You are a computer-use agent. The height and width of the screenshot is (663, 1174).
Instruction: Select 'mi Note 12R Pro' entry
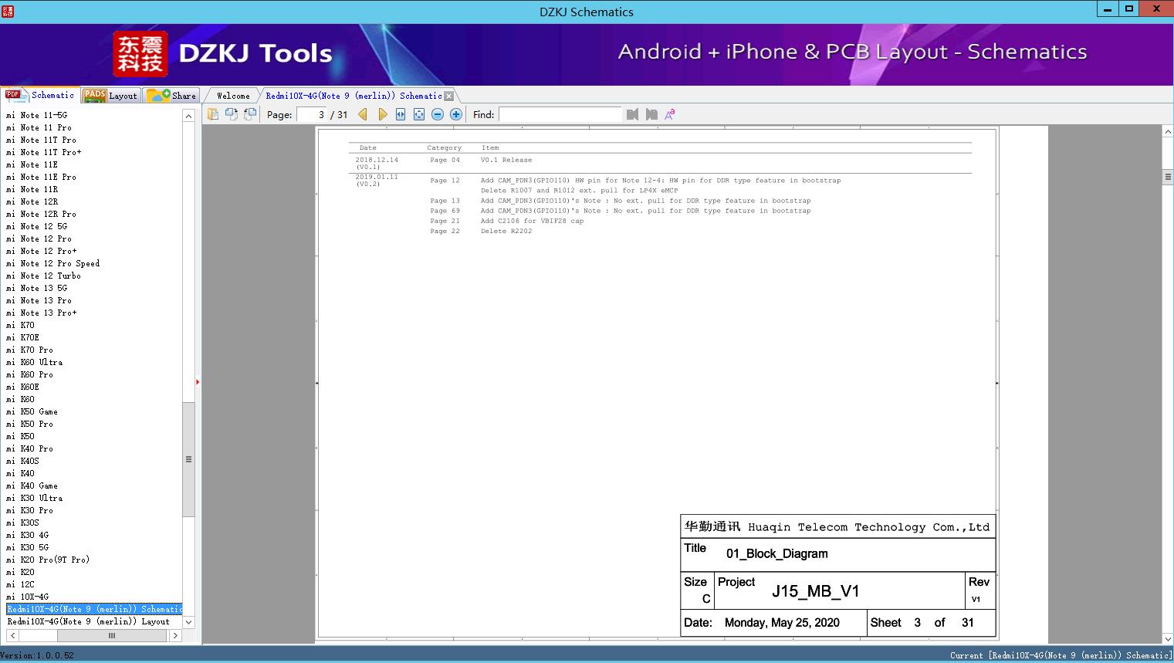point(41,214)
